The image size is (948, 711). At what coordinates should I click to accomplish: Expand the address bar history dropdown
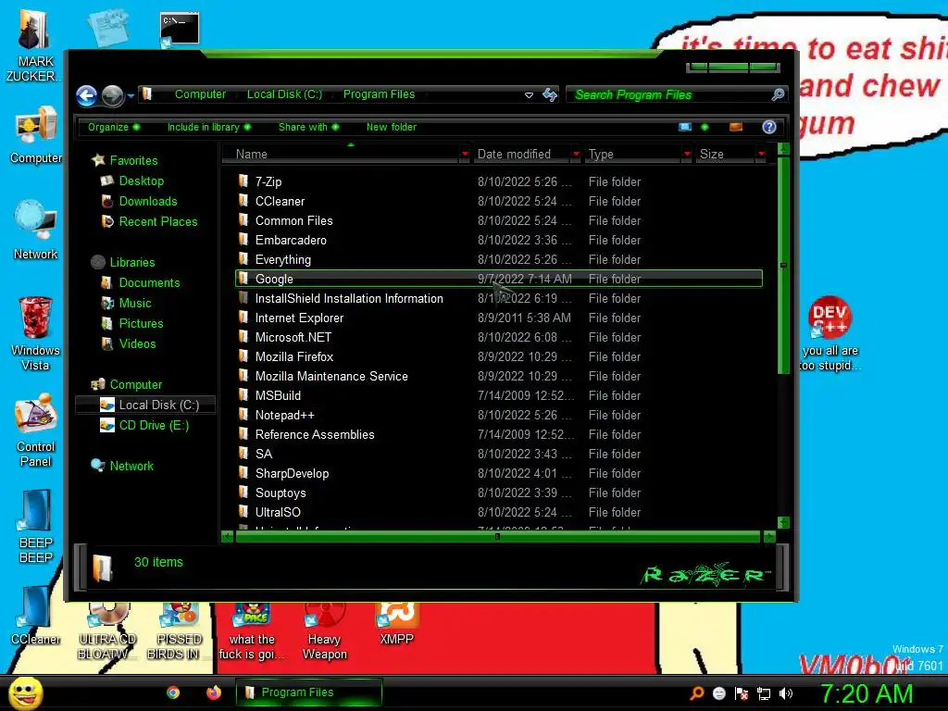pos(529,95)
